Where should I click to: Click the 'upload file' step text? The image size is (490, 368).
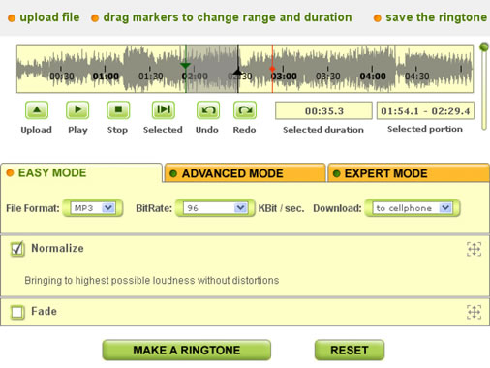click(x=49, y=17)
